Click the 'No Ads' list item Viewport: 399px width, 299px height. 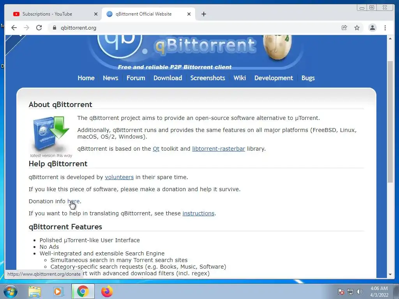point(49,247)
